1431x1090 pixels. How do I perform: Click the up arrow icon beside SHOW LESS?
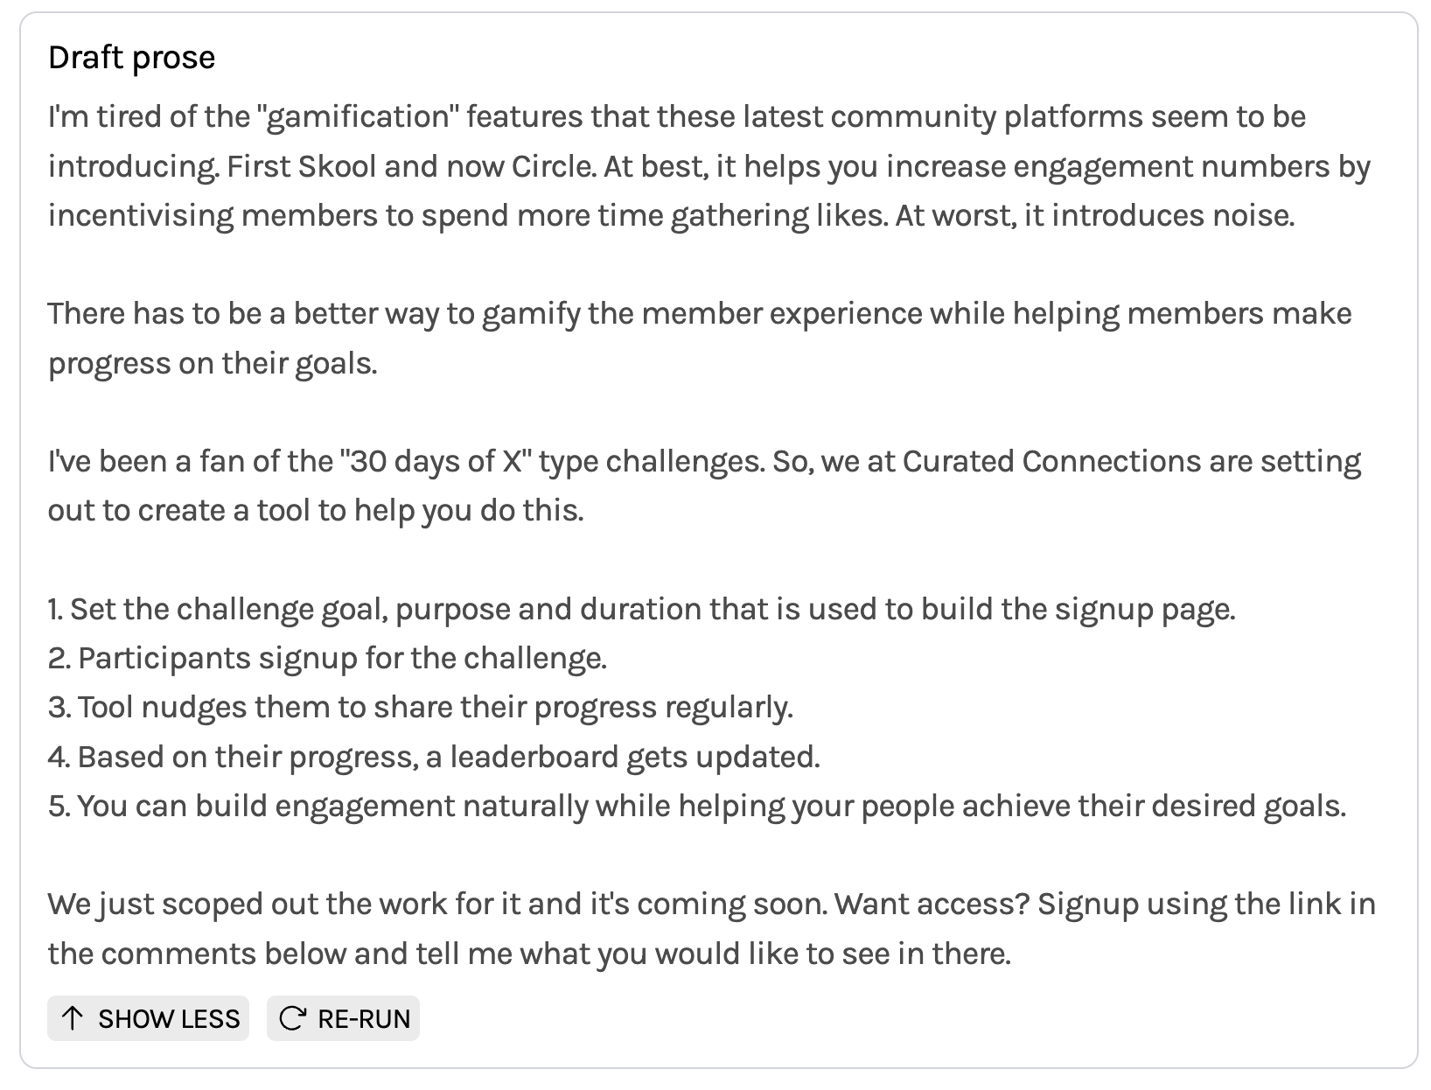click(73, 1018)
